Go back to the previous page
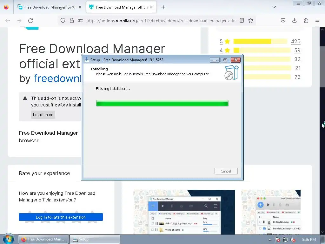Screen dimensions: 325x244 click(8, 21)
